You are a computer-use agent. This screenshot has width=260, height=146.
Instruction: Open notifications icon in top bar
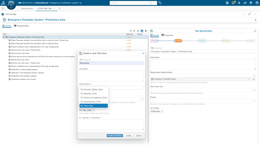[233, 3]
